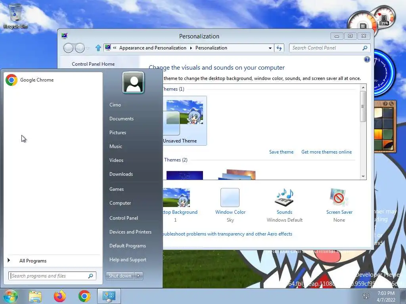Open Computer from Start menu
Viewport: 406px width, 304px height.
[120, 203]
